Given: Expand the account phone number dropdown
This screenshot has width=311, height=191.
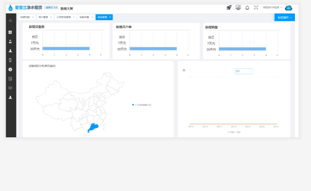Looking at the screenshot, I should (x=272, y=8).
